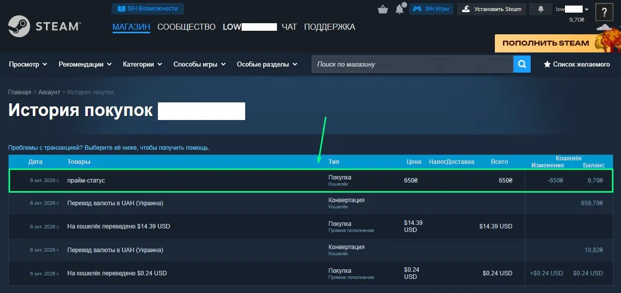The width and height of the screenshot is (621, 293).
Task: Follow the Аккаунт breadcrumb link
Action: (49, 92)
